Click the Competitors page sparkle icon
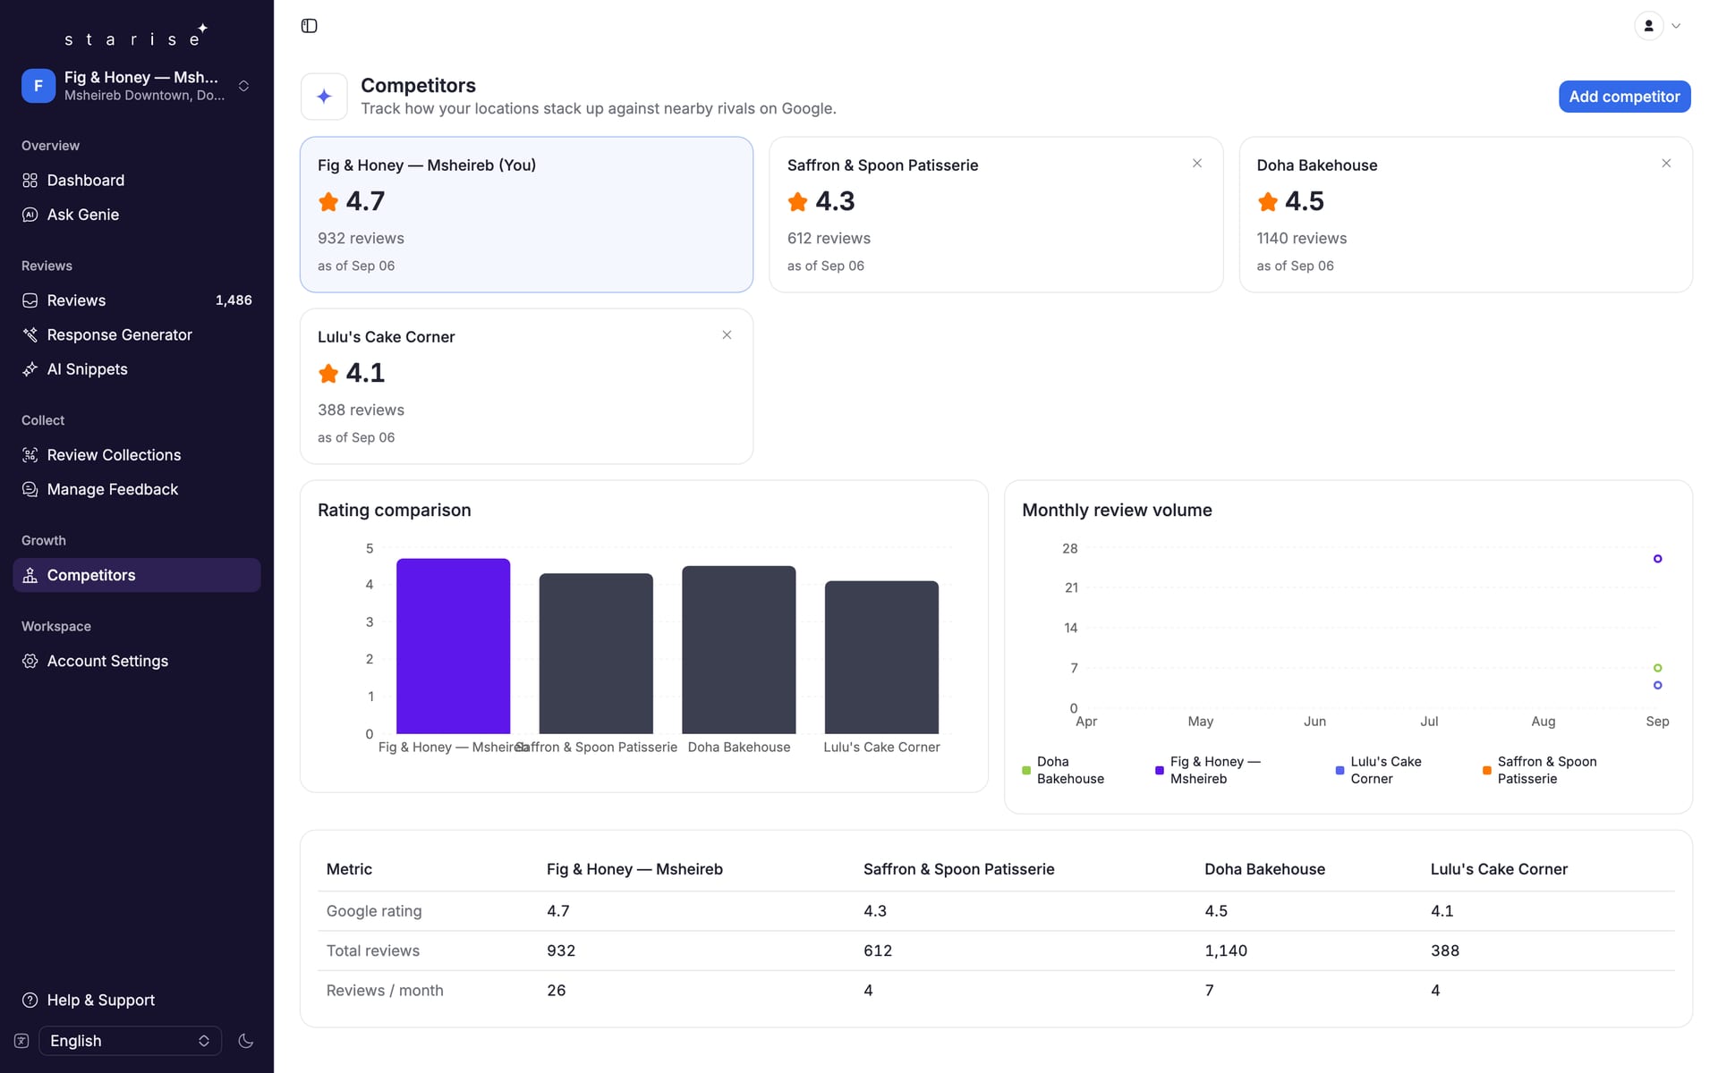Screen dimensions: 1718x1073 (324, 97)
